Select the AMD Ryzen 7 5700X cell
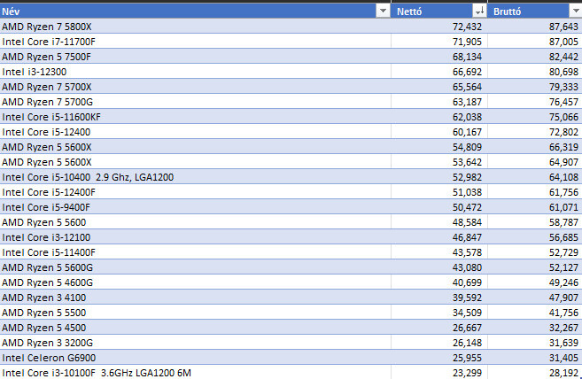This screenshot has width=582, height=379. [x=195, y=87]
